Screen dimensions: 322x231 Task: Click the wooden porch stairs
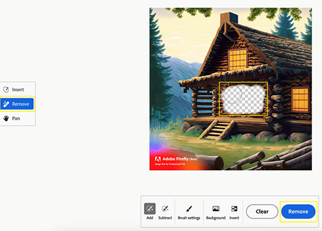(218, 129)
